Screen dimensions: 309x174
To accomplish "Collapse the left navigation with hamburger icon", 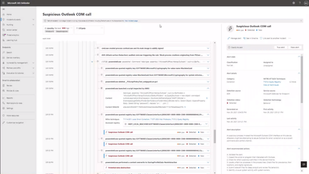I will coord(4,9).
